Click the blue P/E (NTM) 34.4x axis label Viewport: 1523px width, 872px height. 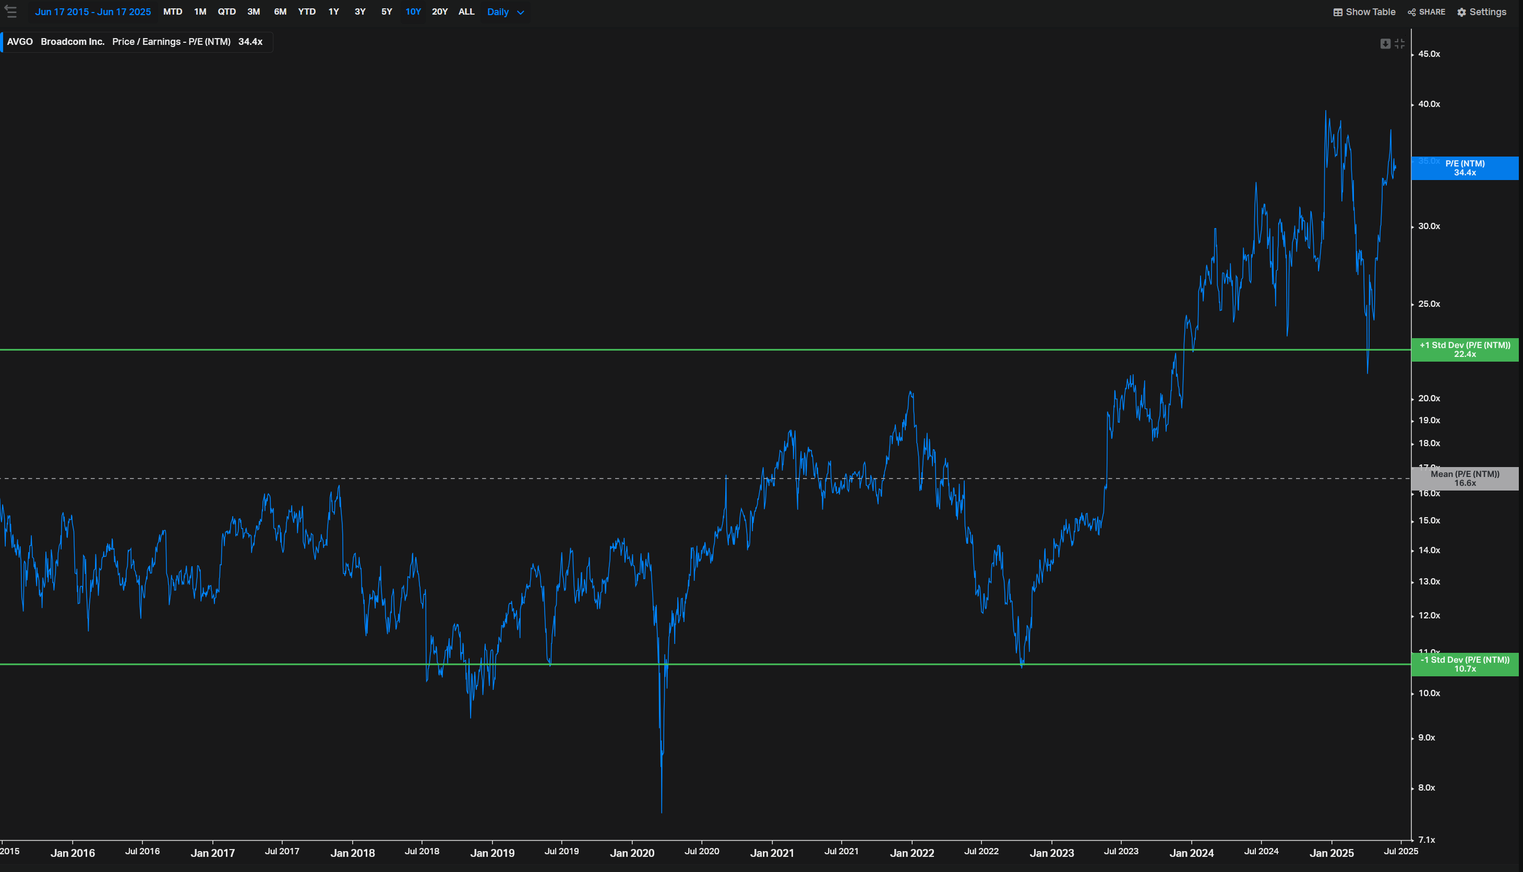point(1465,168)
